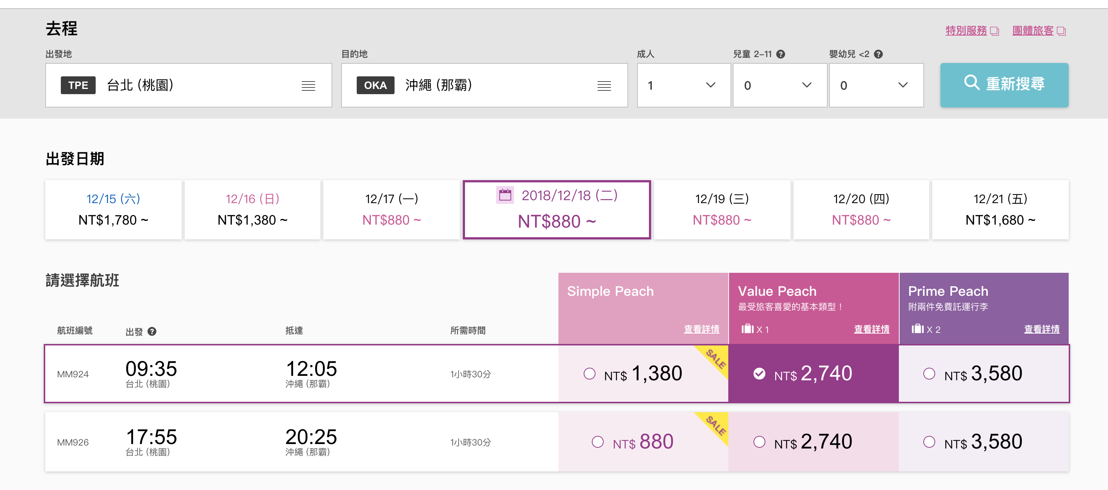Switch to the 12/17 (一) date tab

(x=392, y=210)
